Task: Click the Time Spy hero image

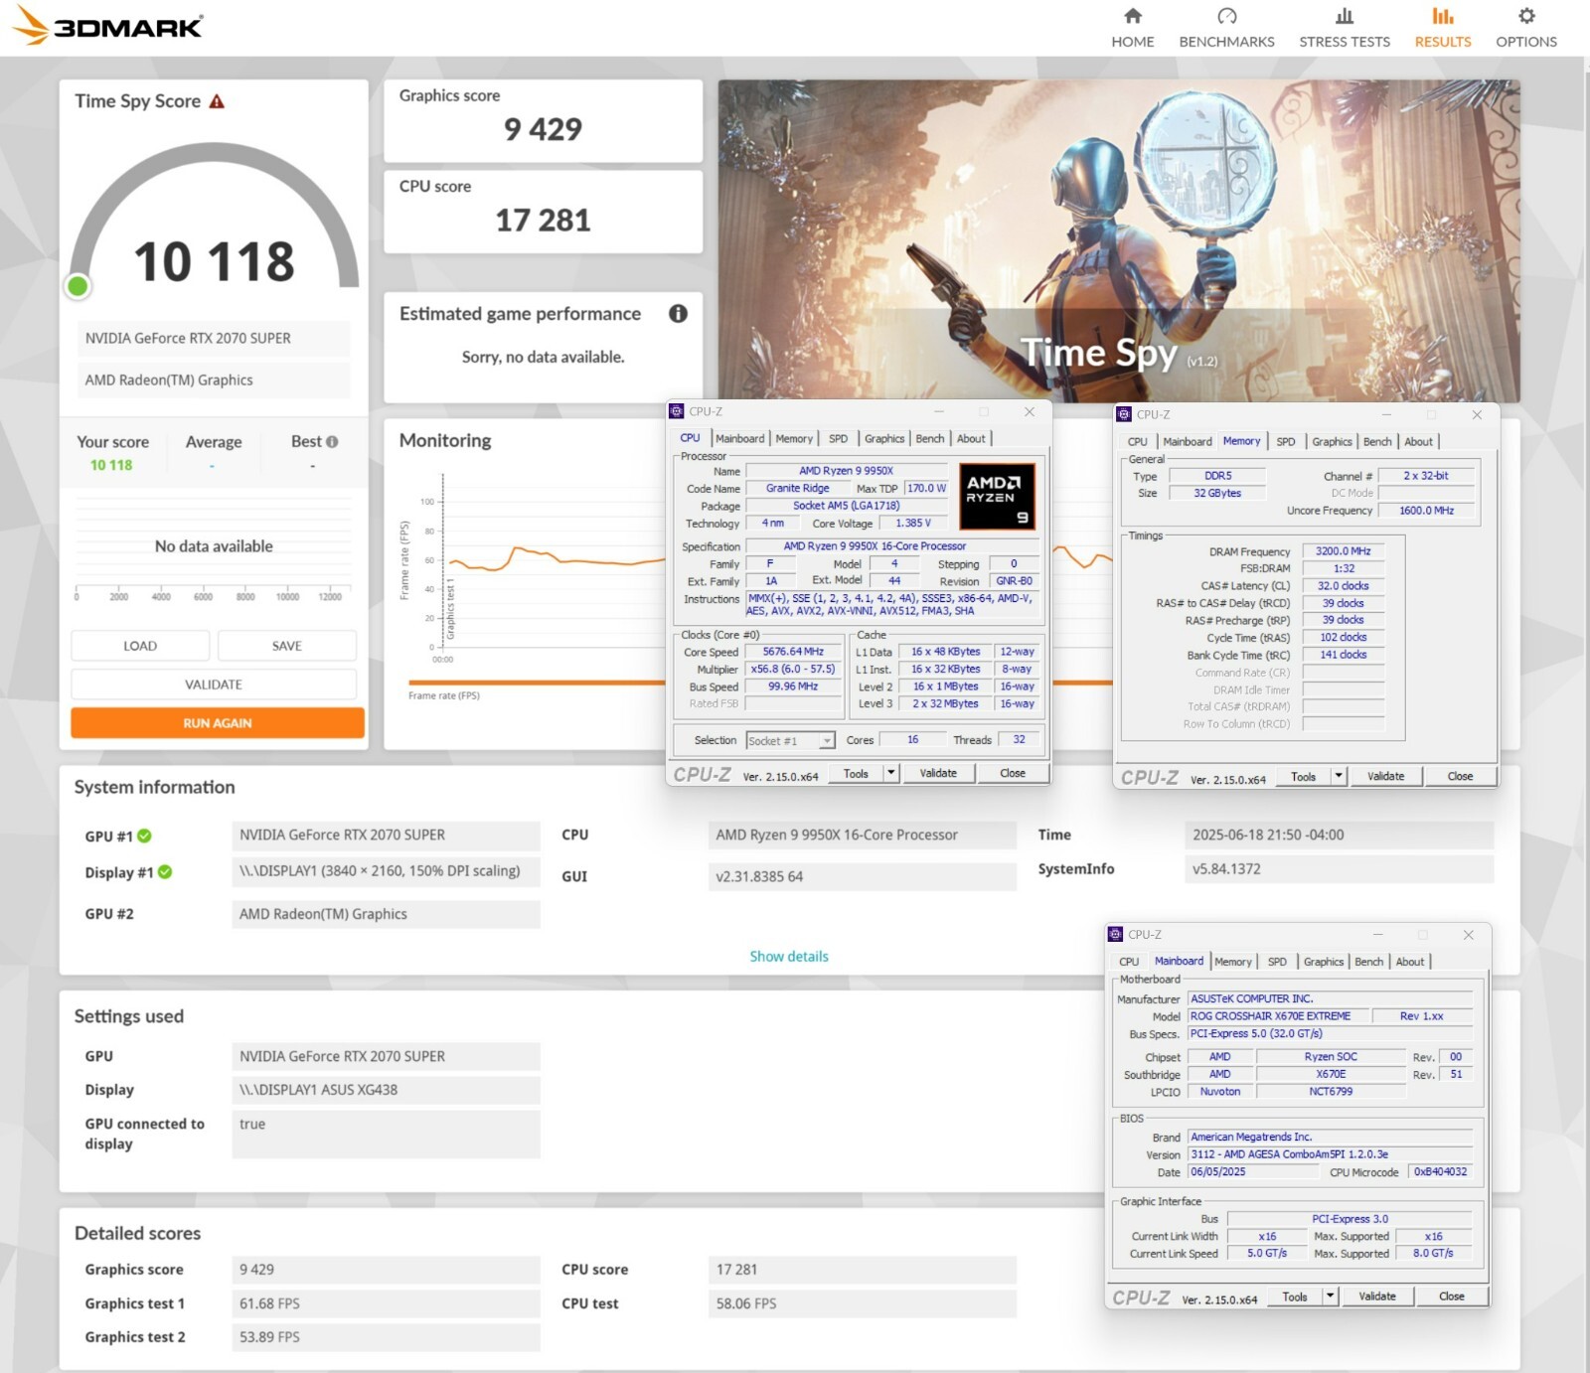Action: click(x=1119, y=240)
